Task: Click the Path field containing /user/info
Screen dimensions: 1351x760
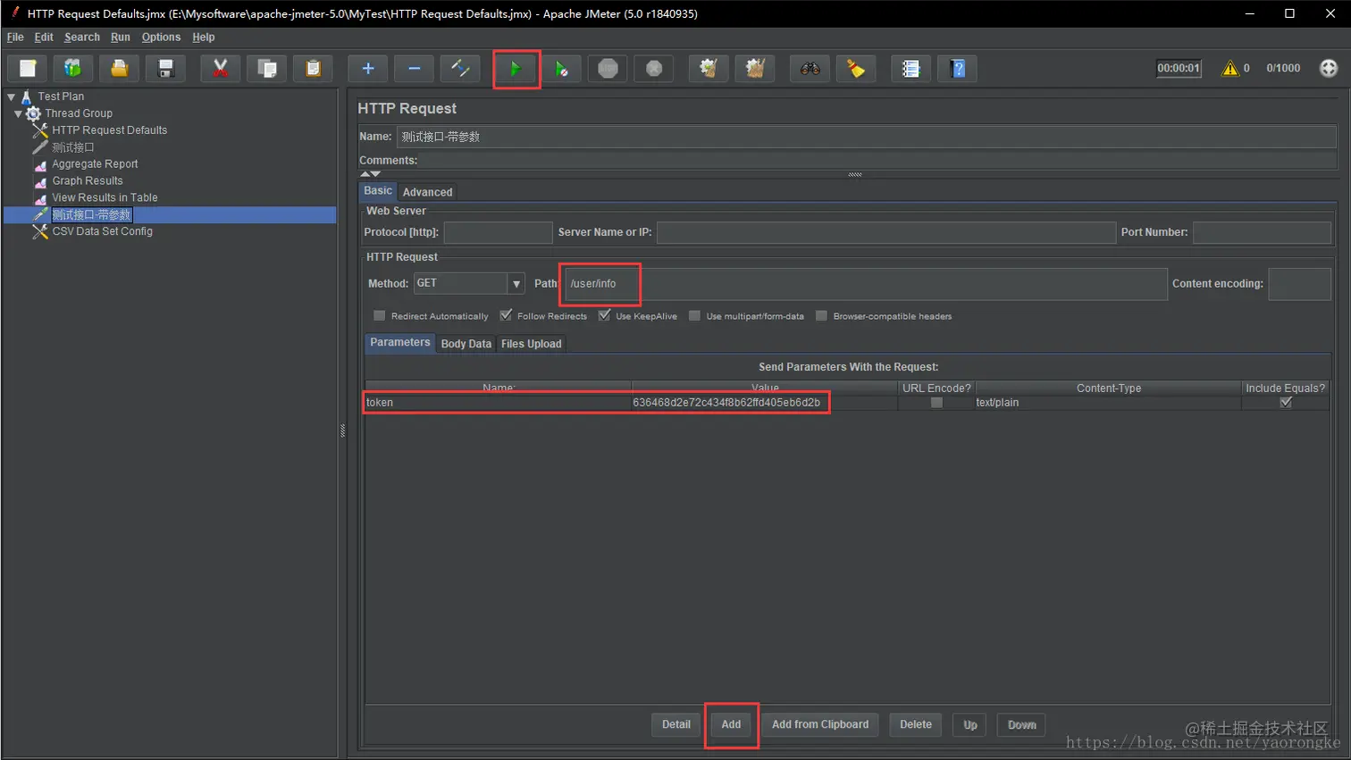Action: [x=865, y=284]
